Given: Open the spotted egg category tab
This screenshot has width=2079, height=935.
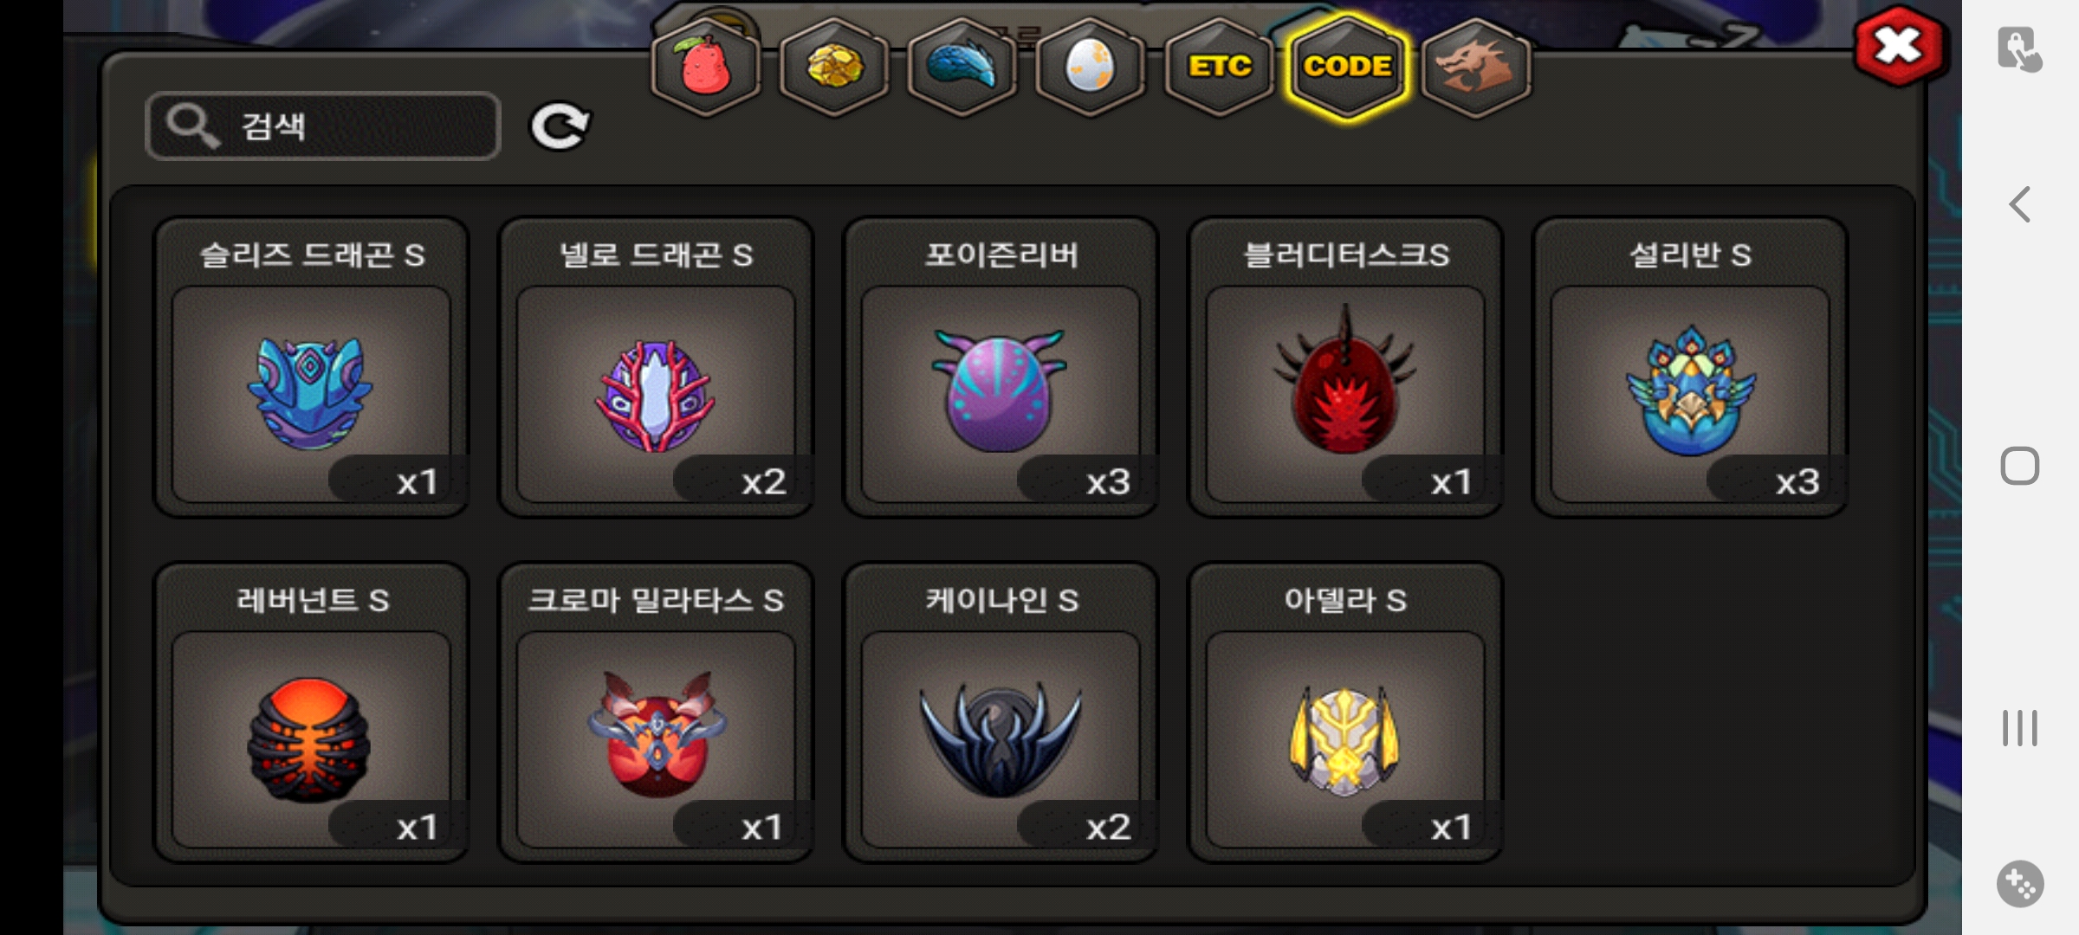Looking at the screenshot, I should 1090,68.
